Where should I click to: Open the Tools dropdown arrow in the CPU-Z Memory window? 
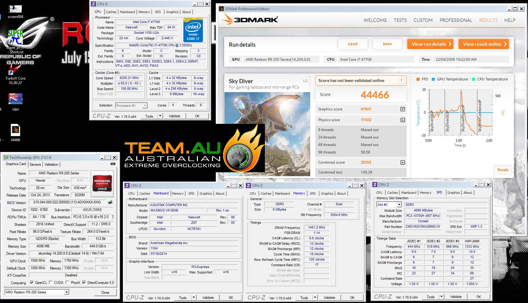point(315,298)
